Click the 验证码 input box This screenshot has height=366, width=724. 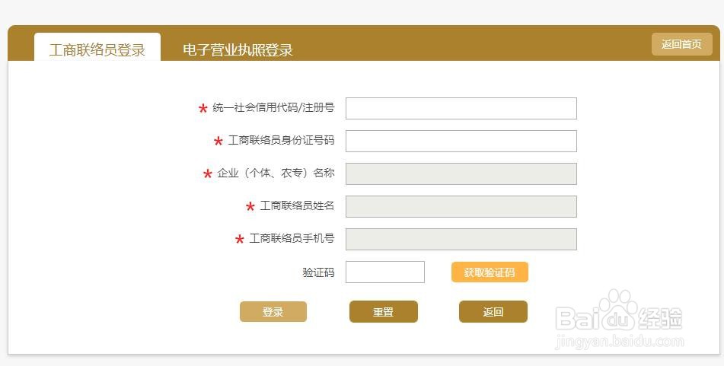point(384,272)
